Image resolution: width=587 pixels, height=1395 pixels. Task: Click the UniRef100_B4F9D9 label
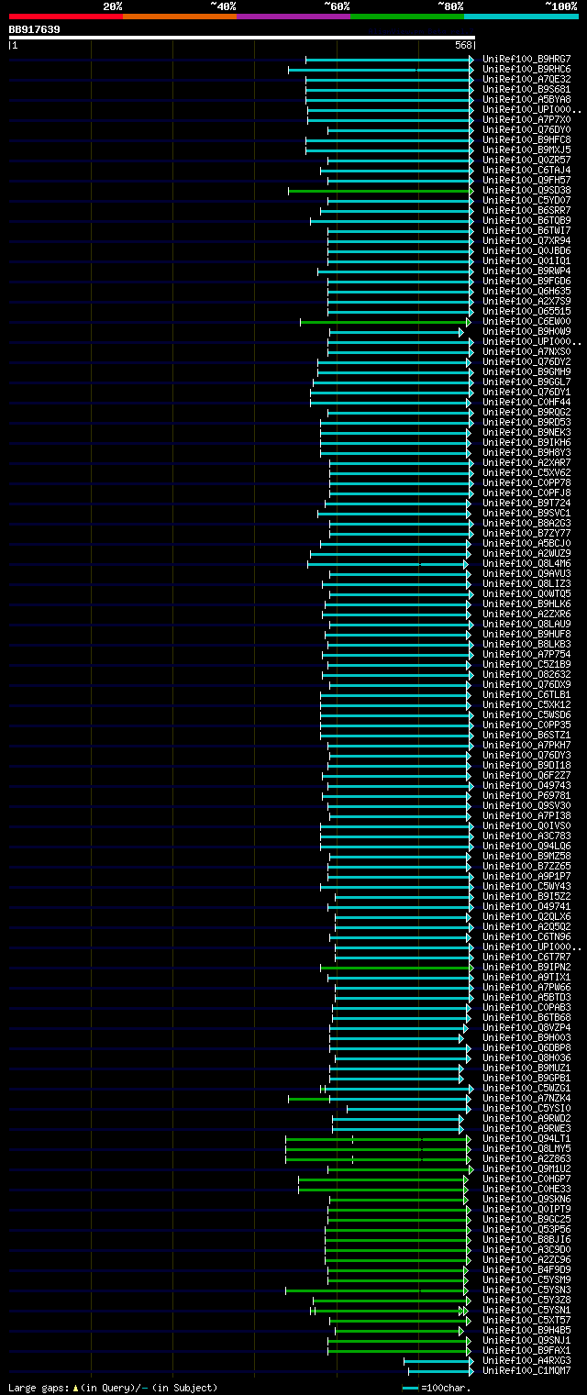[x=526, y=1269]
